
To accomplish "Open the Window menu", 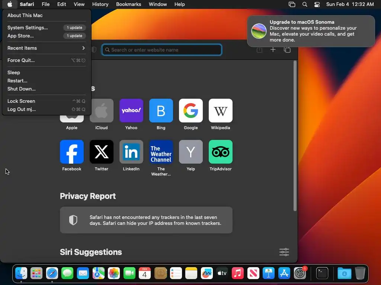I will (x=158, y=4).
